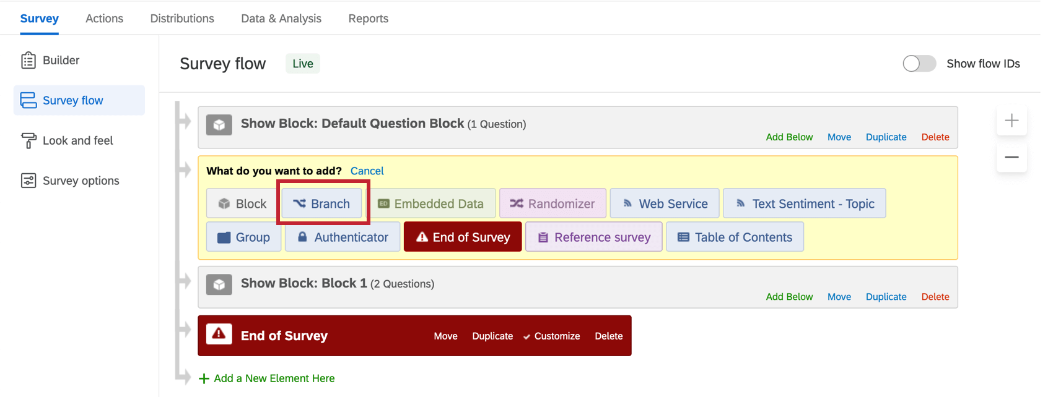Enable the Show flow IDs toggle
Viewport: 1053px width, 397px height.
click(x=919, y=64)
